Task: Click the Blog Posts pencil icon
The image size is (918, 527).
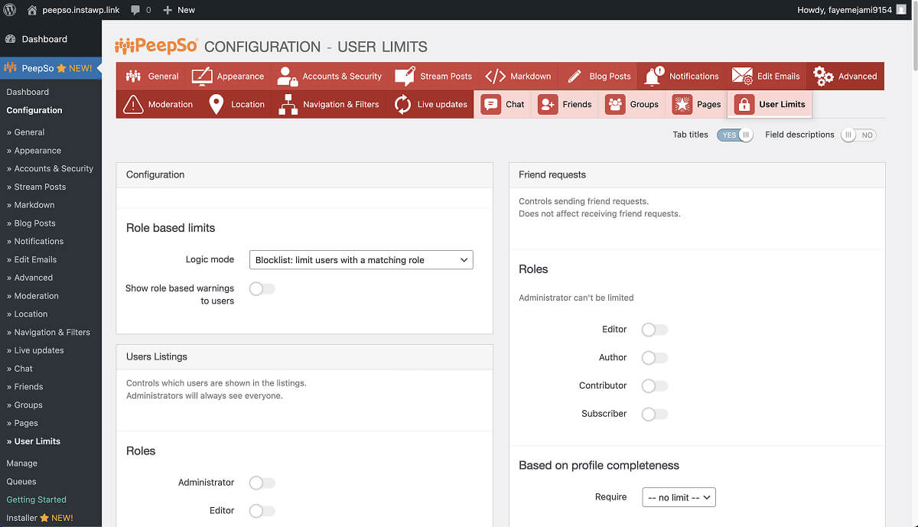Action: coord(575,76)
